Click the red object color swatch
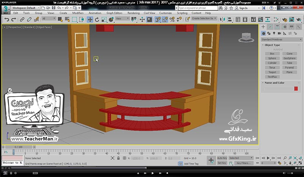Screen dimensions: 304x177 pos(296,88)
